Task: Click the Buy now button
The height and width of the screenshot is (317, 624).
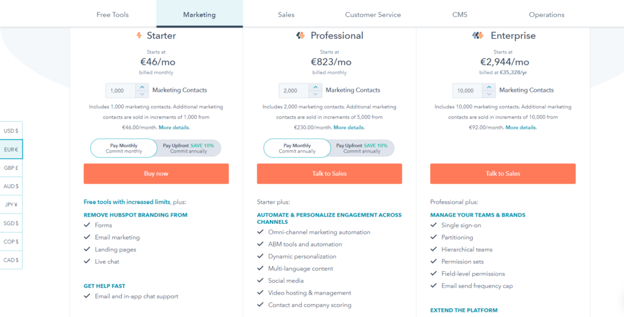Action: (156, 174)
